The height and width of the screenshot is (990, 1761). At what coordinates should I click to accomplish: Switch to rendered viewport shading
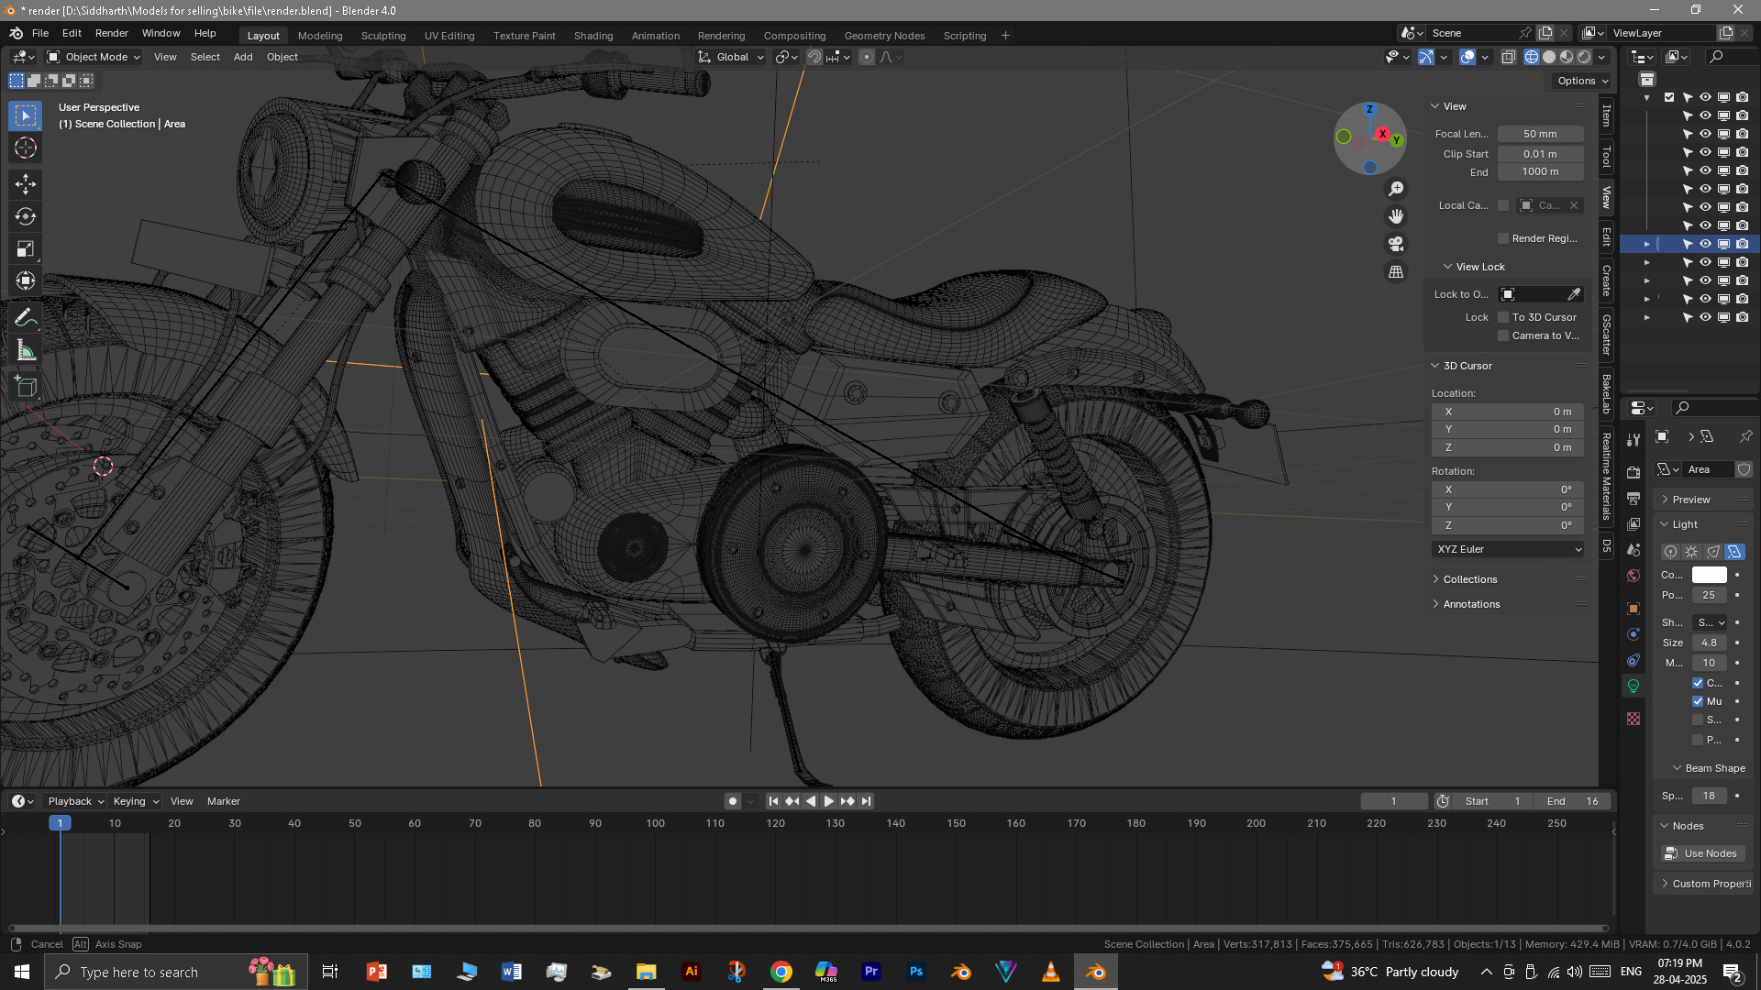tap(1584, 57)
